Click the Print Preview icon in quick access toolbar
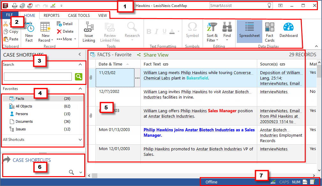The width and height of the screenshot is (322, 186). tap(22, 6)
